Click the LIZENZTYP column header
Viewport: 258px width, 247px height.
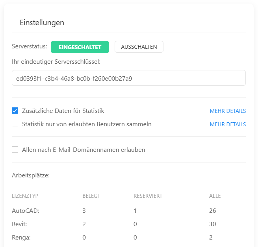coord(25,196)
